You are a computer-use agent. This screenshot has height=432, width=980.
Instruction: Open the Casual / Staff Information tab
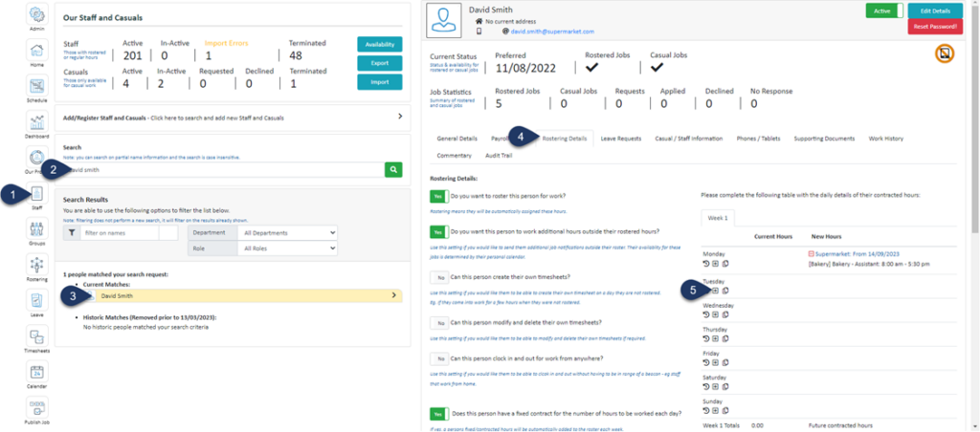tap(689, 139)
